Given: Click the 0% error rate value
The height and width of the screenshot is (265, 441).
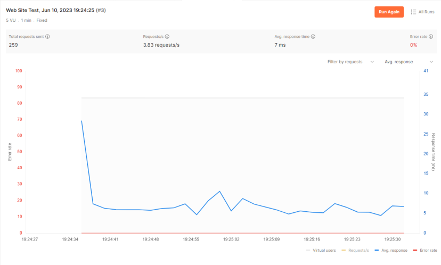Looking at the screenshot, I should tap(413, 45).
